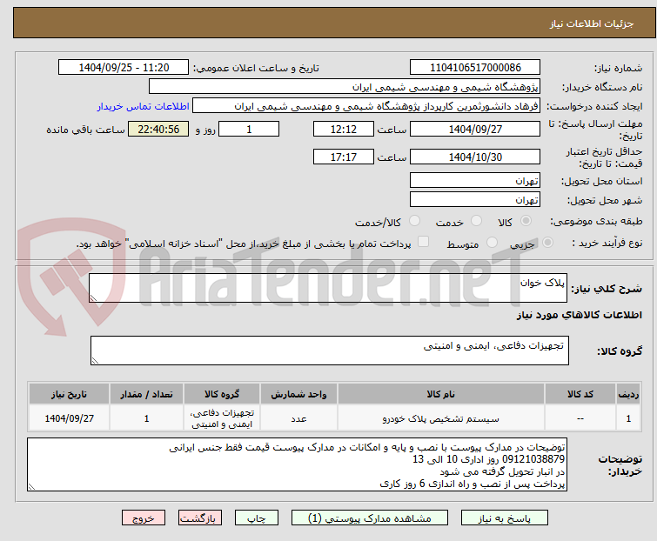Click the delivery city field تهران
This screenshot has height=541, width=657.
point(475,200)
